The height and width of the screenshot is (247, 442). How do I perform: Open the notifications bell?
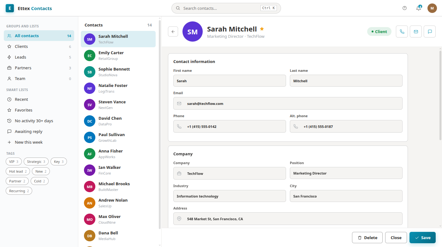[x=419, y=8]
